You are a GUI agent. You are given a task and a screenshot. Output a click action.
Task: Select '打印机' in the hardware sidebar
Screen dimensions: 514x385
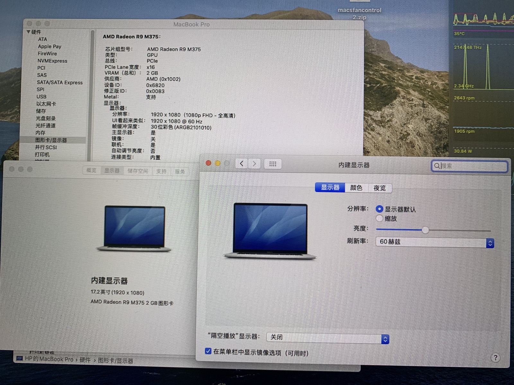42,155
